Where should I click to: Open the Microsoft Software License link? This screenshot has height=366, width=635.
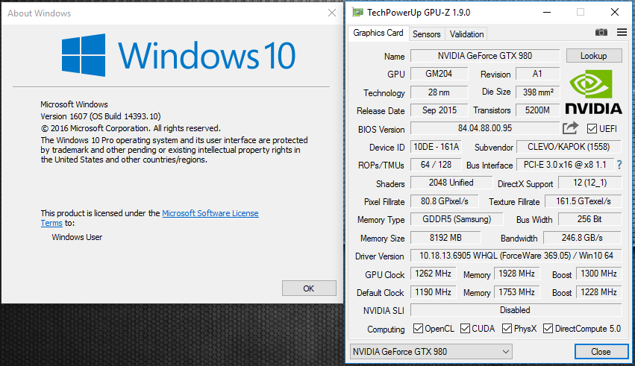(210, 213)
